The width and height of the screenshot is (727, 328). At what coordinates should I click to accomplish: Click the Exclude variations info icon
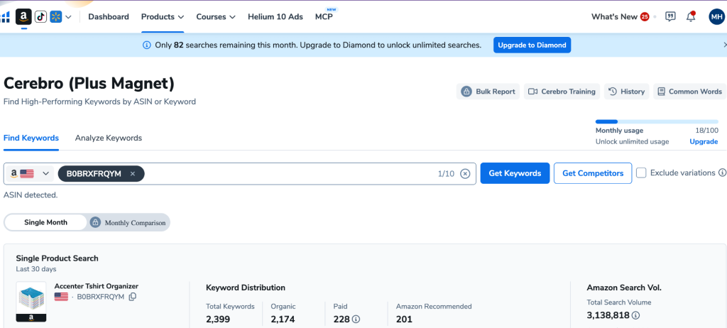pyautogui.click(x=722, y=173)
